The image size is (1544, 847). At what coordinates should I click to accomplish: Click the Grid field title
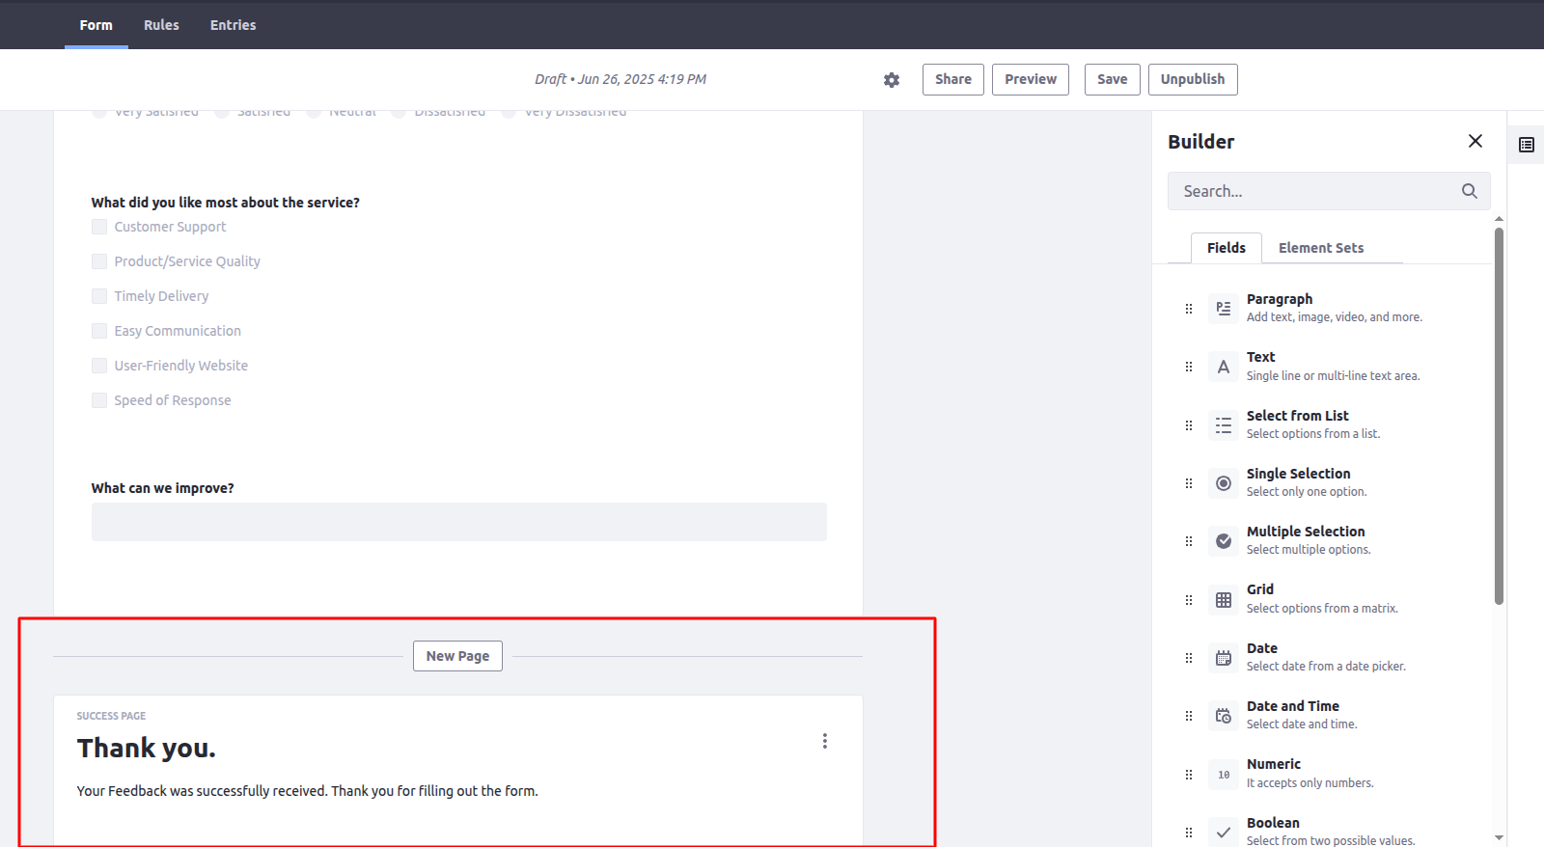click(1260, 589)
